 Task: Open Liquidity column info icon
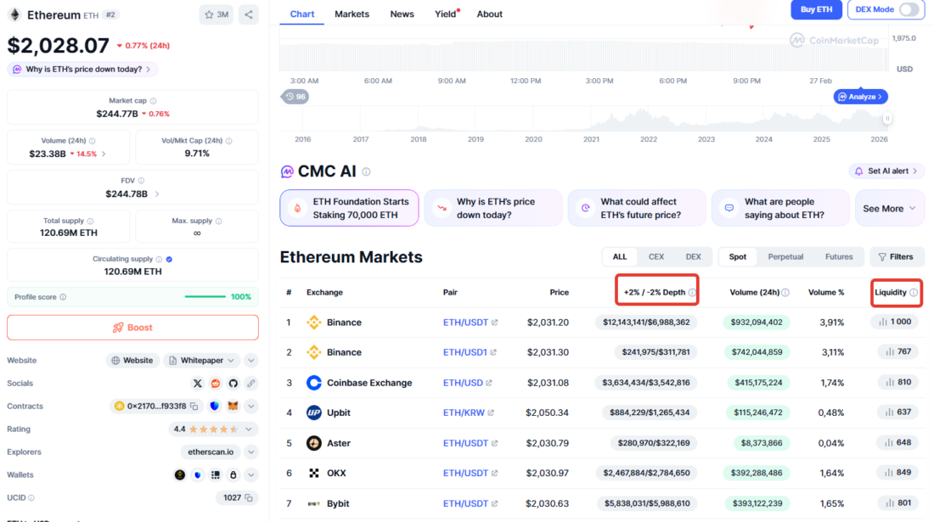click(x=914, y=292)
